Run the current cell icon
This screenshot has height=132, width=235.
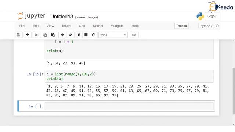79,35
